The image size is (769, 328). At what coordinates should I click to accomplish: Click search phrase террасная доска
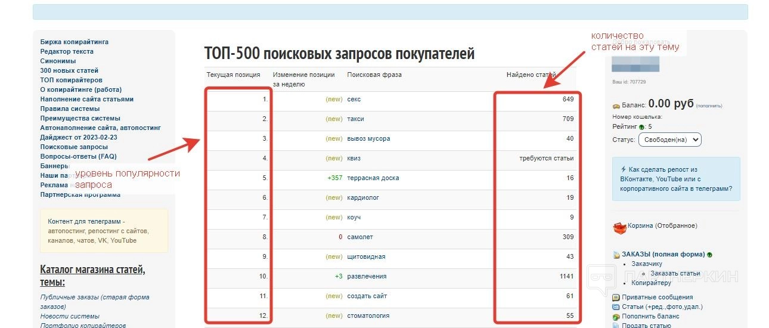(x=373, y=178)
